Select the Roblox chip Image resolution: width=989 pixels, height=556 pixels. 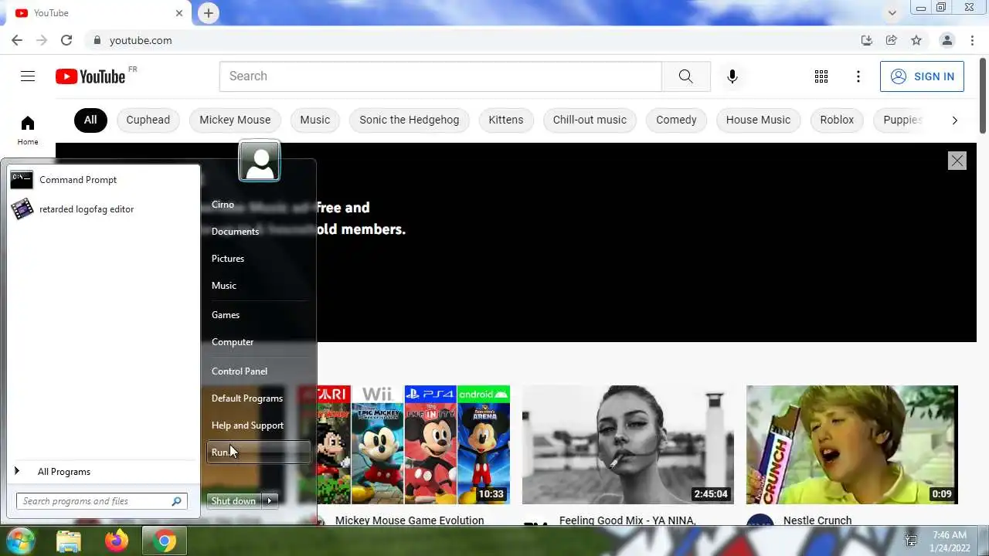pyautogui.click(x=837, y=120)
